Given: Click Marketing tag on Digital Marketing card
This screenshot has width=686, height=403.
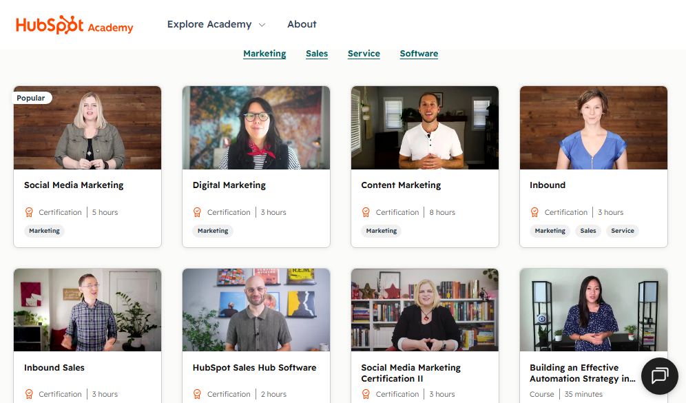Looking at the screenshot, I should (213, 231).
